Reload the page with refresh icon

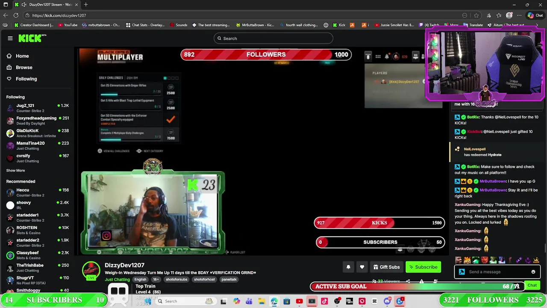click(16, 15)
